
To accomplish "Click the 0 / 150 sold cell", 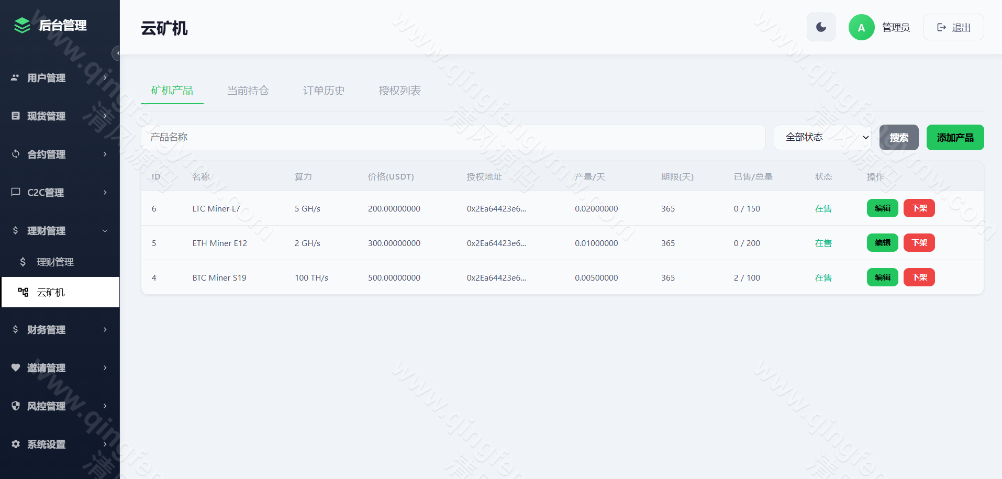I will [747, 208].
